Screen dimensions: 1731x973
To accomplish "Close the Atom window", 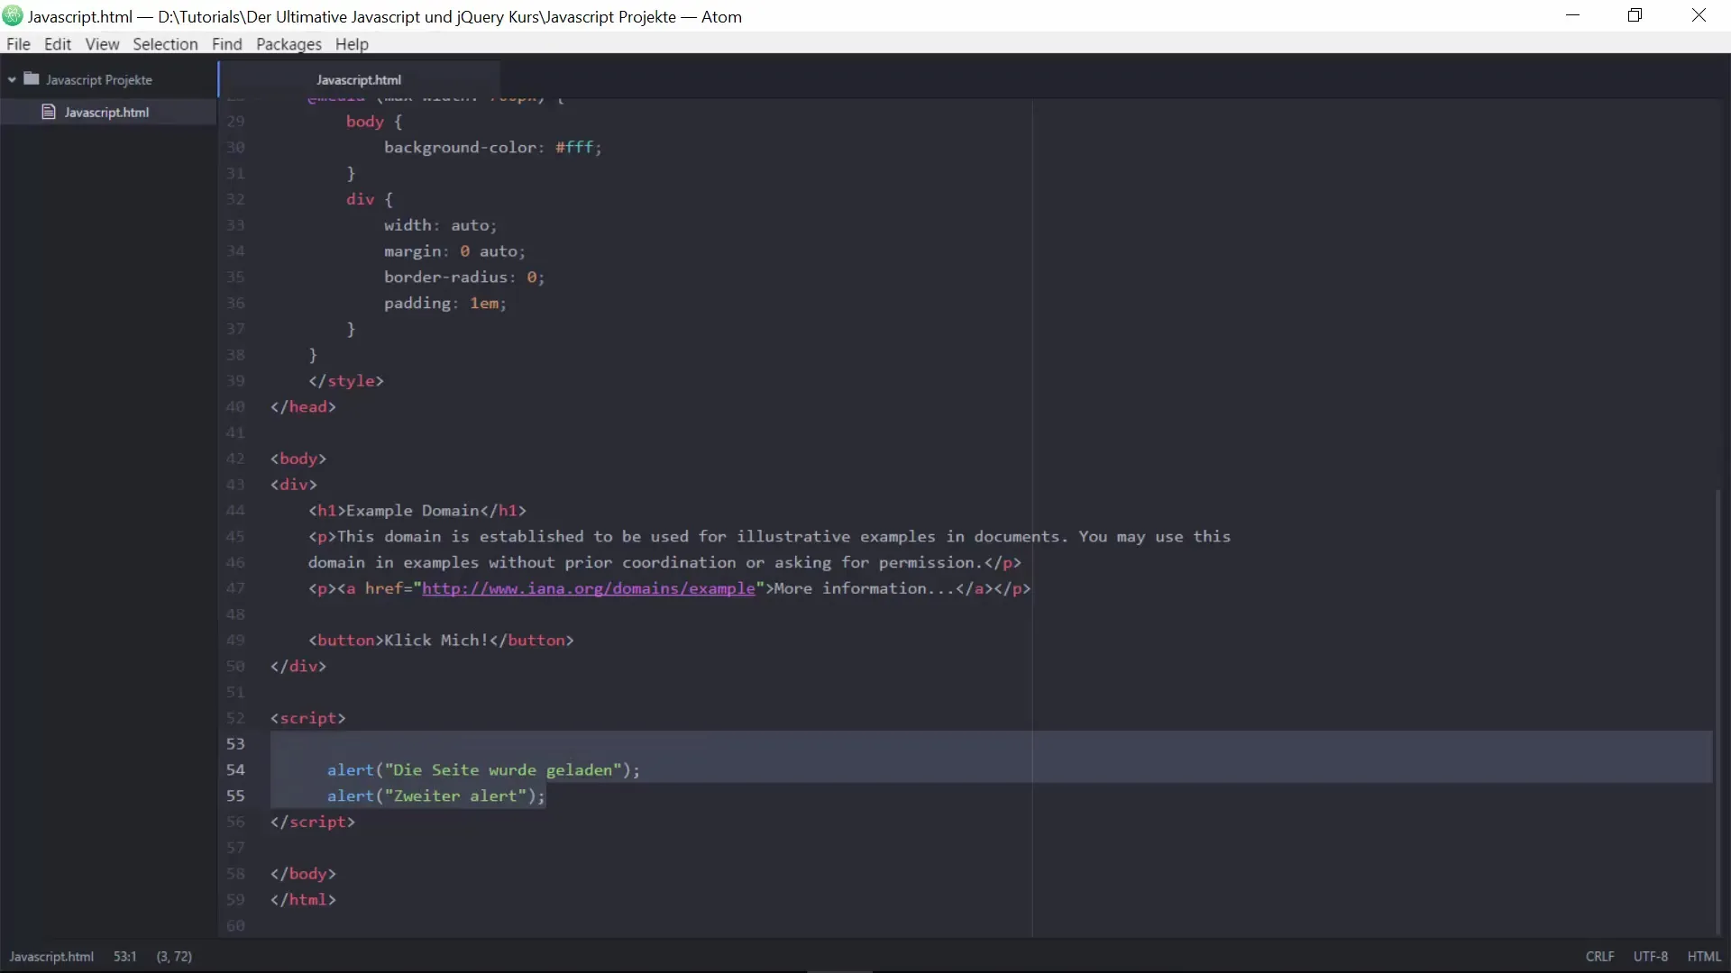I will click(1699, 15).
